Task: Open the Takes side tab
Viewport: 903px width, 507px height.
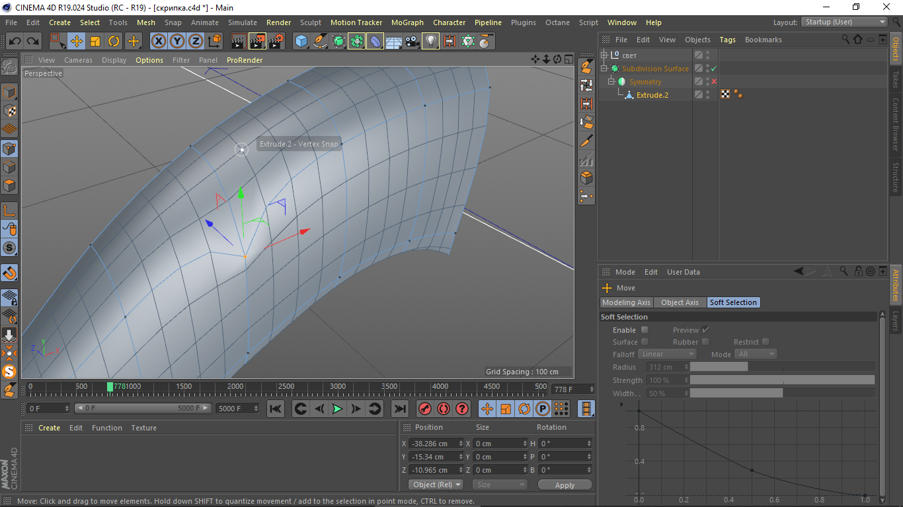Action: pos(896,80)
